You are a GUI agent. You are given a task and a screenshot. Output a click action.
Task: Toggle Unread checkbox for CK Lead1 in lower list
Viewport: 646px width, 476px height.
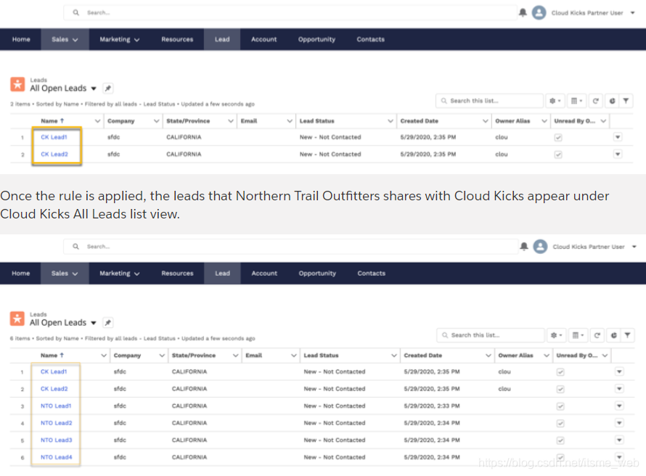[560, 372]
